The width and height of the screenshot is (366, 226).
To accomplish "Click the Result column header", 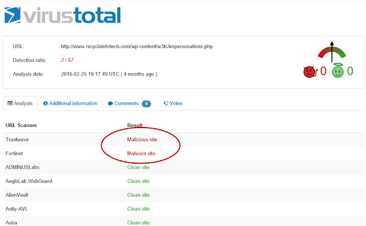I will (135, 125).
